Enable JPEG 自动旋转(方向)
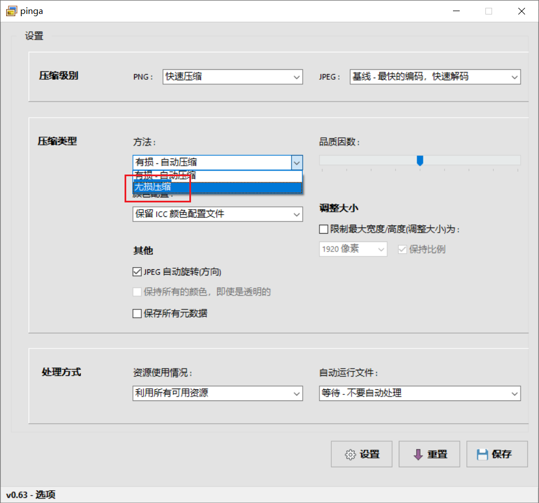 point(137,272)
